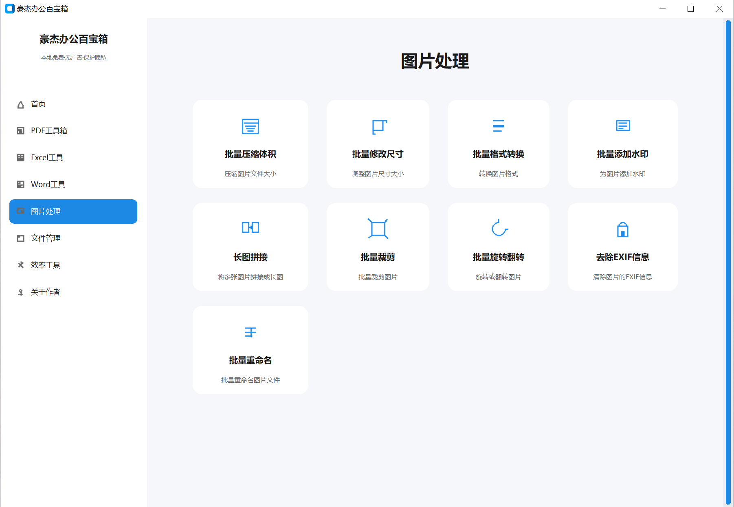Launch the 批量添加水印 card title
The width and height of the screenshot is (734, 507).
click(623, 154)
